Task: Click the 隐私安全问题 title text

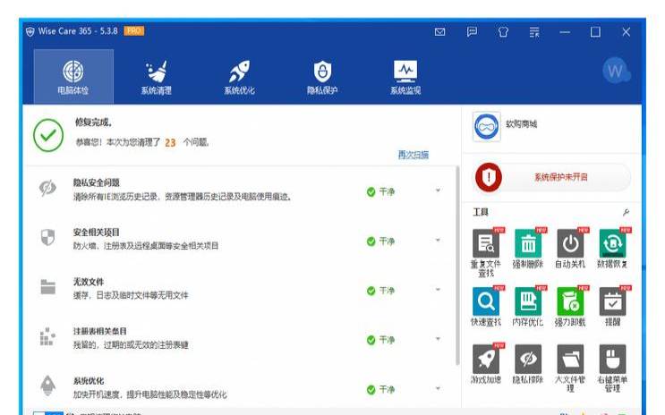Action: click(97, 182)
